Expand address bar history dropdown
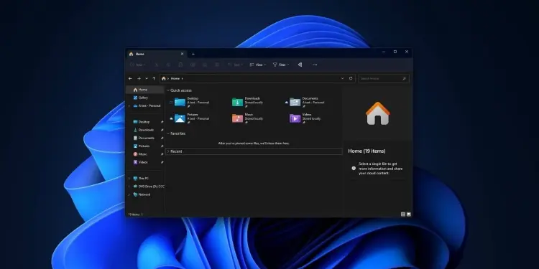Viewport: 539px width, 269px height. tap(342, 78)
